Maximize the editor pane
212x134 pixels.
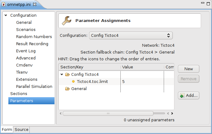[208, 3]
